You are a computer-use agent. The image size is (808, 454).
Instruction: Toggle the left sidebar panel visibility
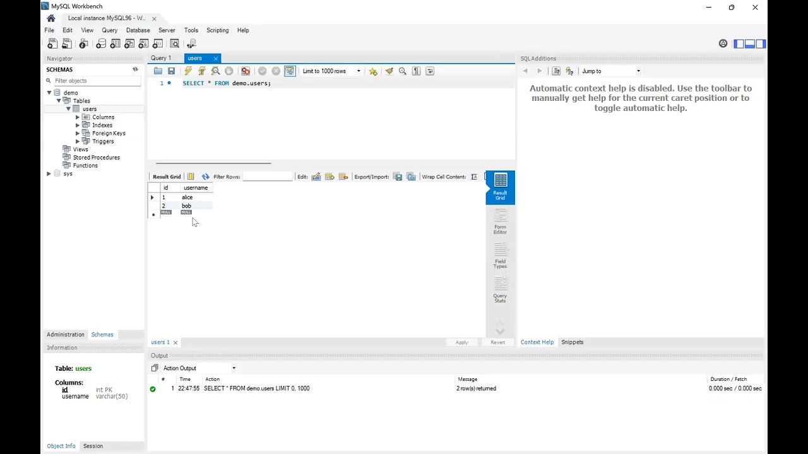click(739, 44)
